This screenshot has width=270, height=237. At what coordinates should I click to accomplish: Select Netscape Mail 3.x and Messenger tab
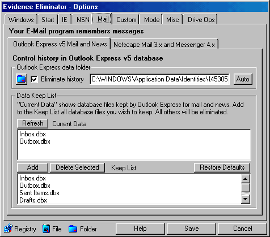tap(164, 45)
